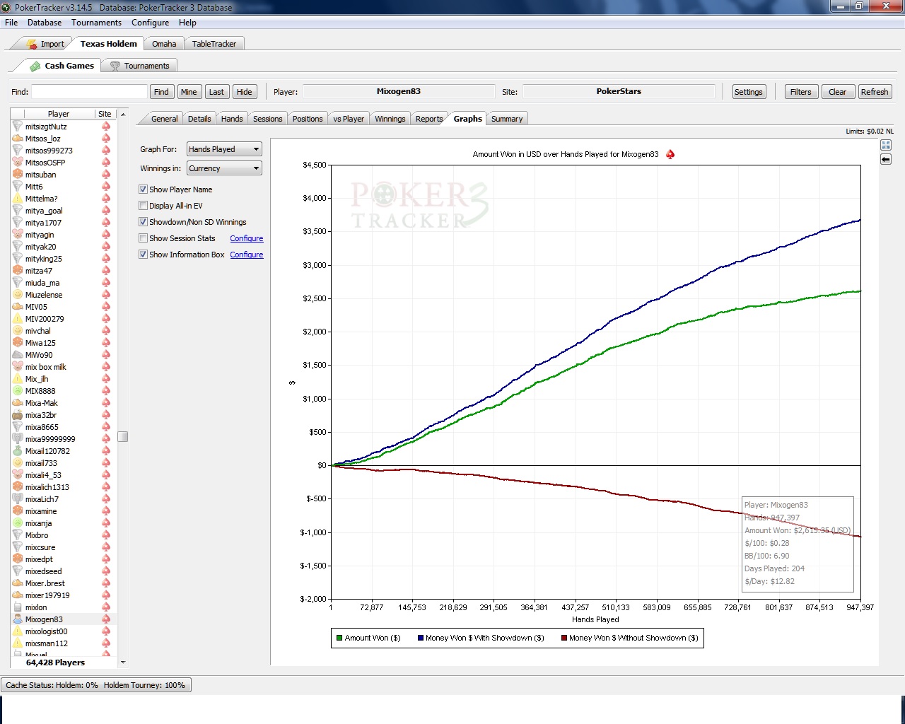Open the Winnings in dropdown
This screenshot has width=905, height=724.
point(224,168)
